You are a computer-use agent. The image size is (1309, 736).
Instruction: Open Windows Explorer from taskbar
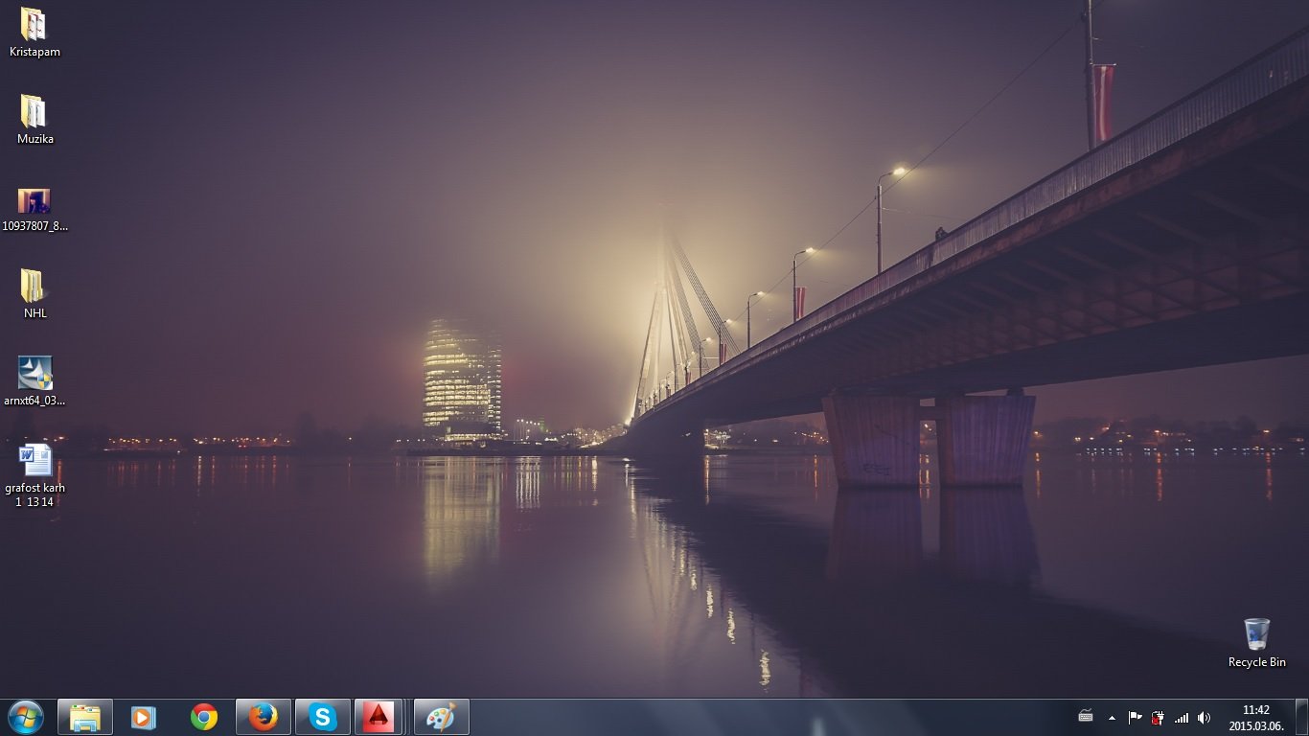(85, 717)
